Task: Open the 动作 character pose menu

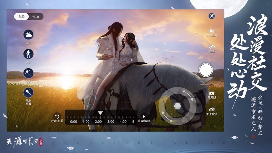Action: pyautogui.click(x=28, y=54)
